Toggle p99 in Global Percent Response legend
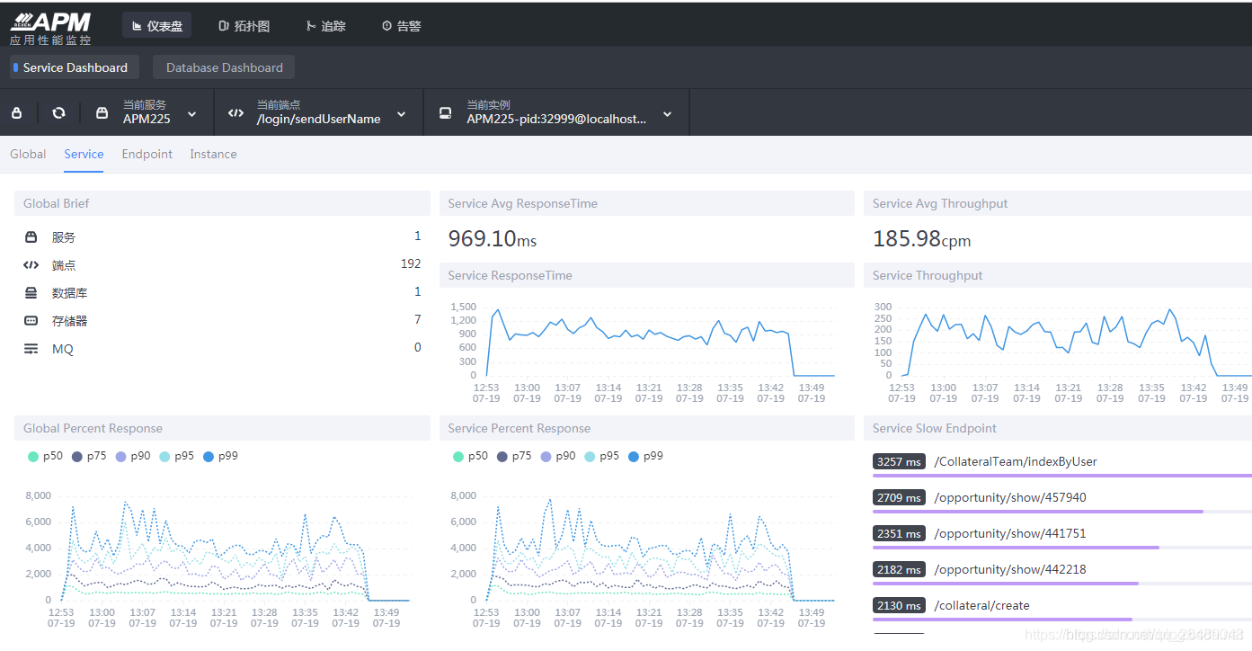The height and width of the screenshot is (651, 1252). point(220,457)
